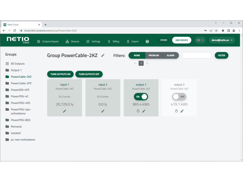Click the NETIO Cloud logo
Image resolution: width=243 pixels, height=182 pixels.
(18, 40)
